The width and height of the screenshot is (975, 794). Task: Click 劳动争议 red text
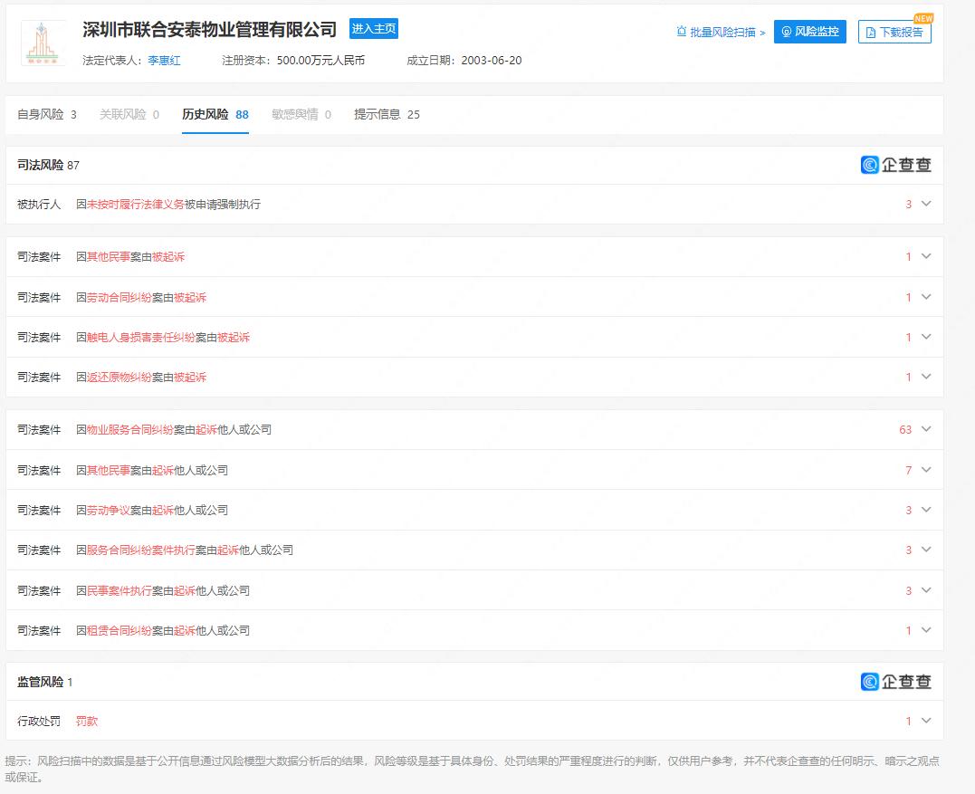pyautogui.click(x=109, y=511)
